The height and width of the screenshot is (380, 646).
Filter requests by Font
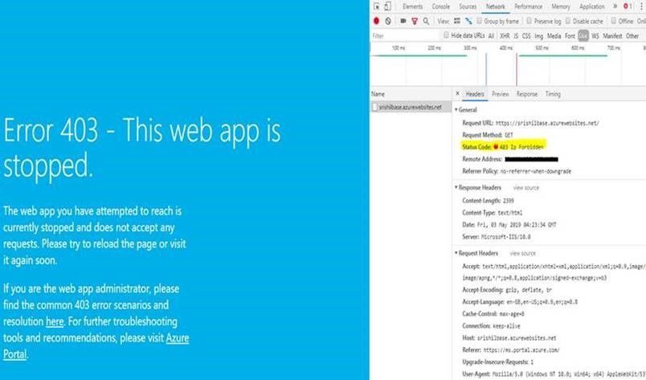pyautogui.click(x=570, y=36)
